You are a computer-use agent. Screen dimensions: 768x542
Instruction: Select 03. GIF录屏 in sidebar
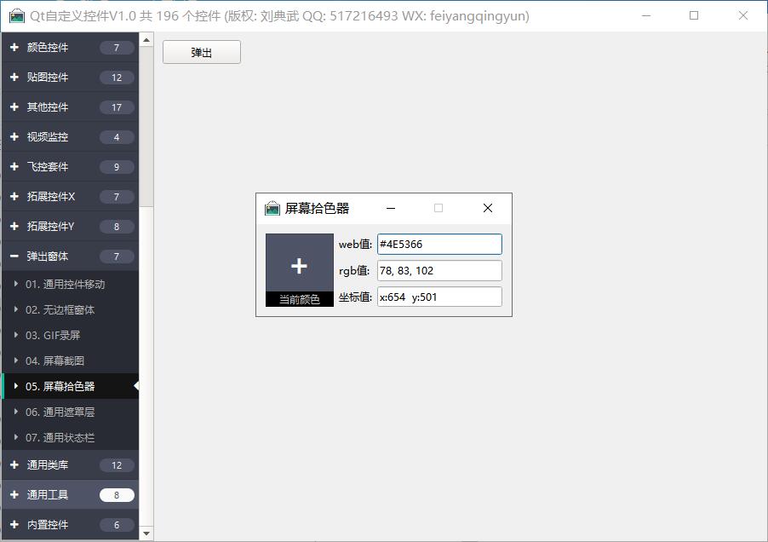53,336
